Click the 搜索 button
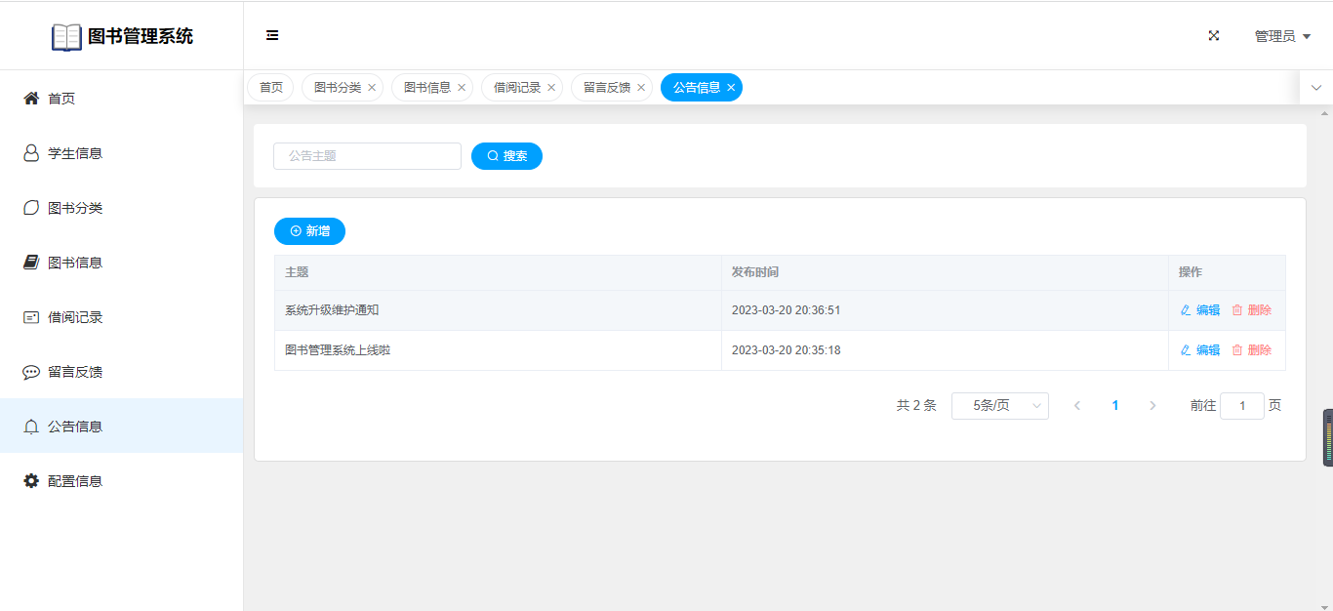 click(x=506, y=156)
